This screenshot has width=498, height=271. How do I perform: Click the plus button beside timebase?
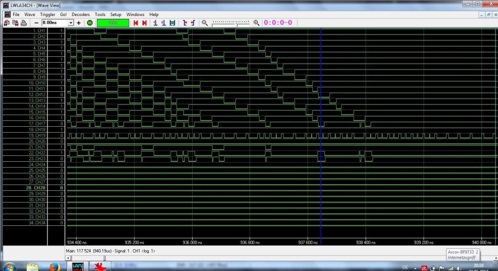(x=79, y=23)
